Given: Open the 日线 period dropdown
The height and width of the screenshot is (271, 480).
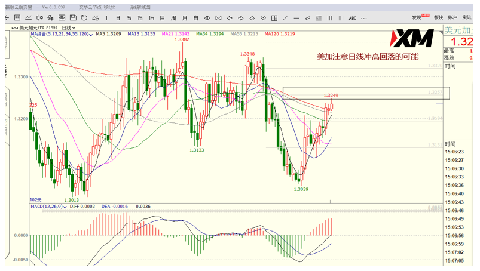Looking at the screenshot, I should [x=69, y=27].
